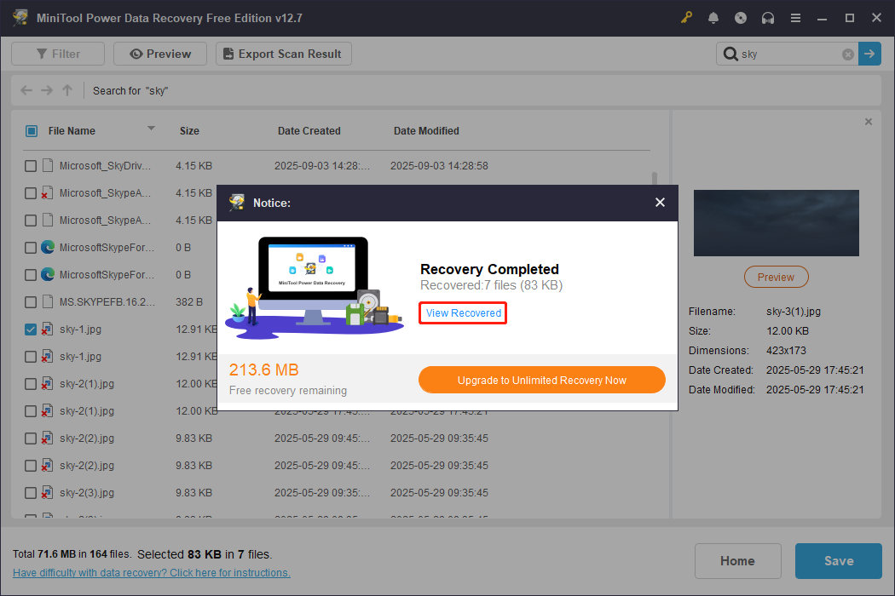Open the File Name sort dropdown arrow
Viewport: 895px width, 596px height.
point(151,130)
